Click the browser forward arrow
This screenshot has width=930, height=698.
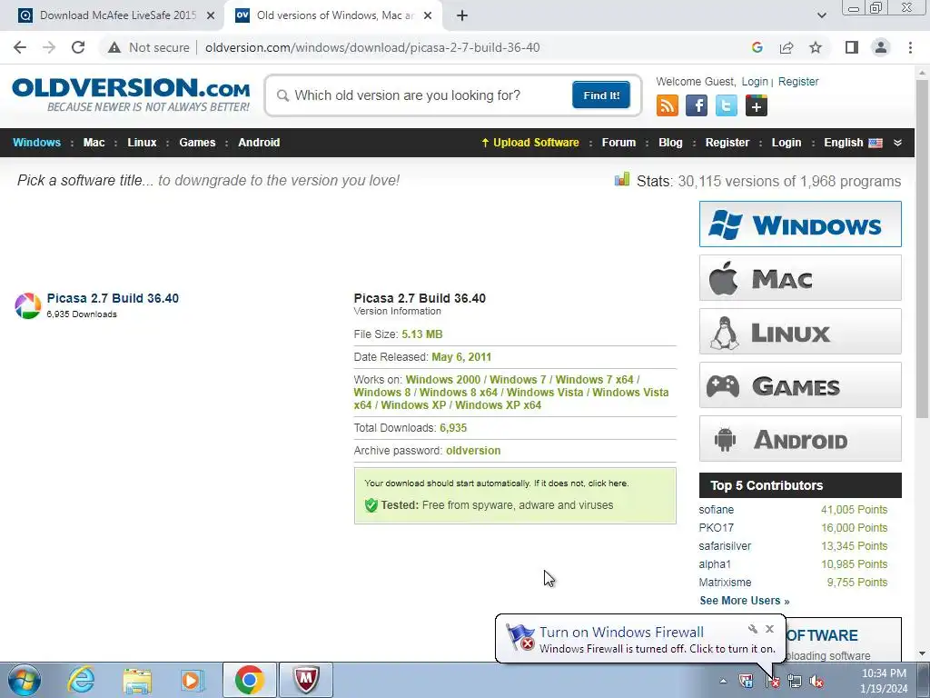[49, 47]
